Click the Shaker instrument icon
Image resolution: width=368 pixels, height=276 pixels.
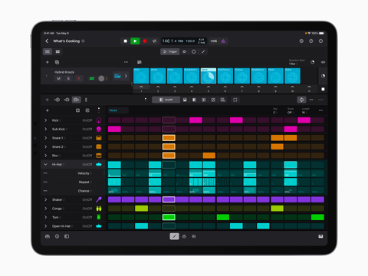click(99, 199)
